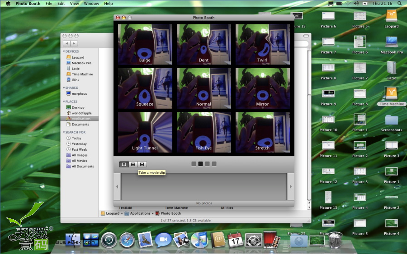This screenshot has height=254, width=407.
Task: Choose the Twirl effect preview
Action: [x=262, y=44]
